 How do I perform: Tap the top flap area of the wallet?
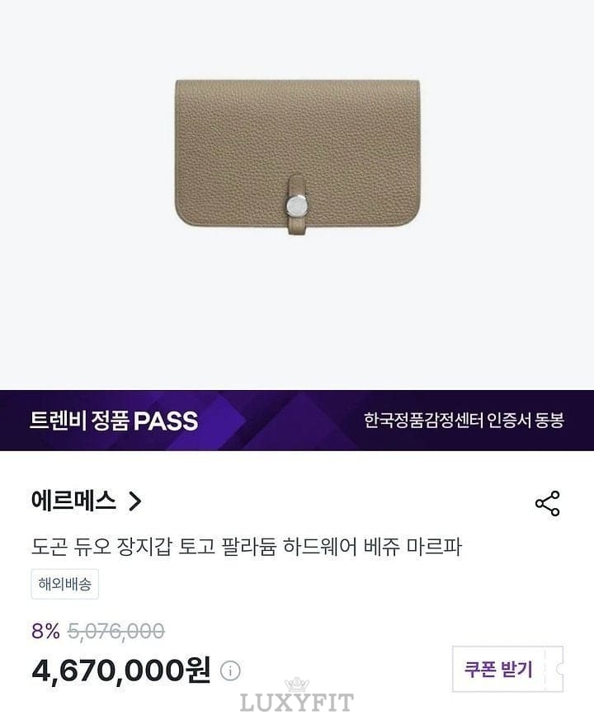coord(298,128)
